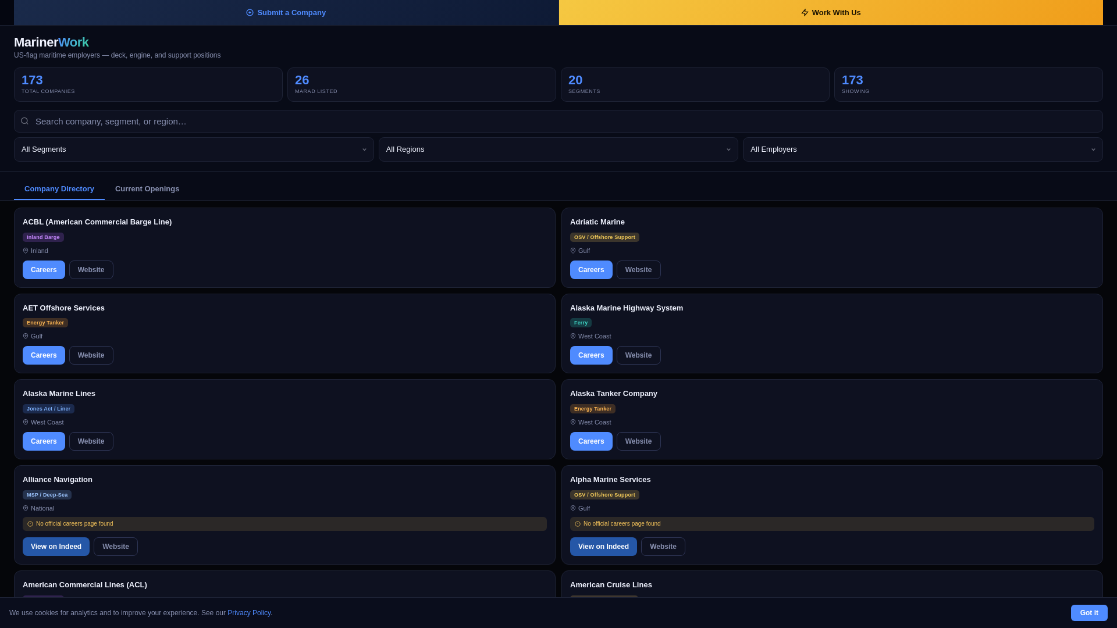This screenshot has width=1117, height=628.
Task: Open Careers for Alaska Tanker Company
Action: coord(591,441)
